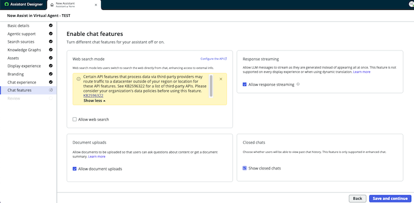This screenshot has height=203, width=414.
Task: Enable the Allow web search checkbox
Action: (75, 119)
